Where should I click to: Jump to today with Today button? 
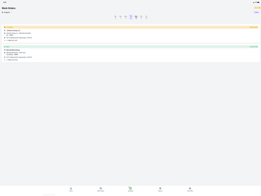[256, 12]
